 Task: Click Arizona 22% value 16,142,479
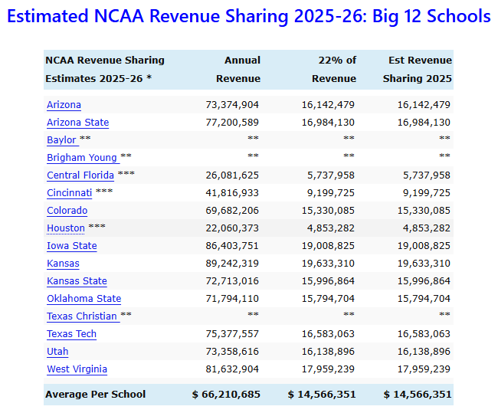click(328, 105)
